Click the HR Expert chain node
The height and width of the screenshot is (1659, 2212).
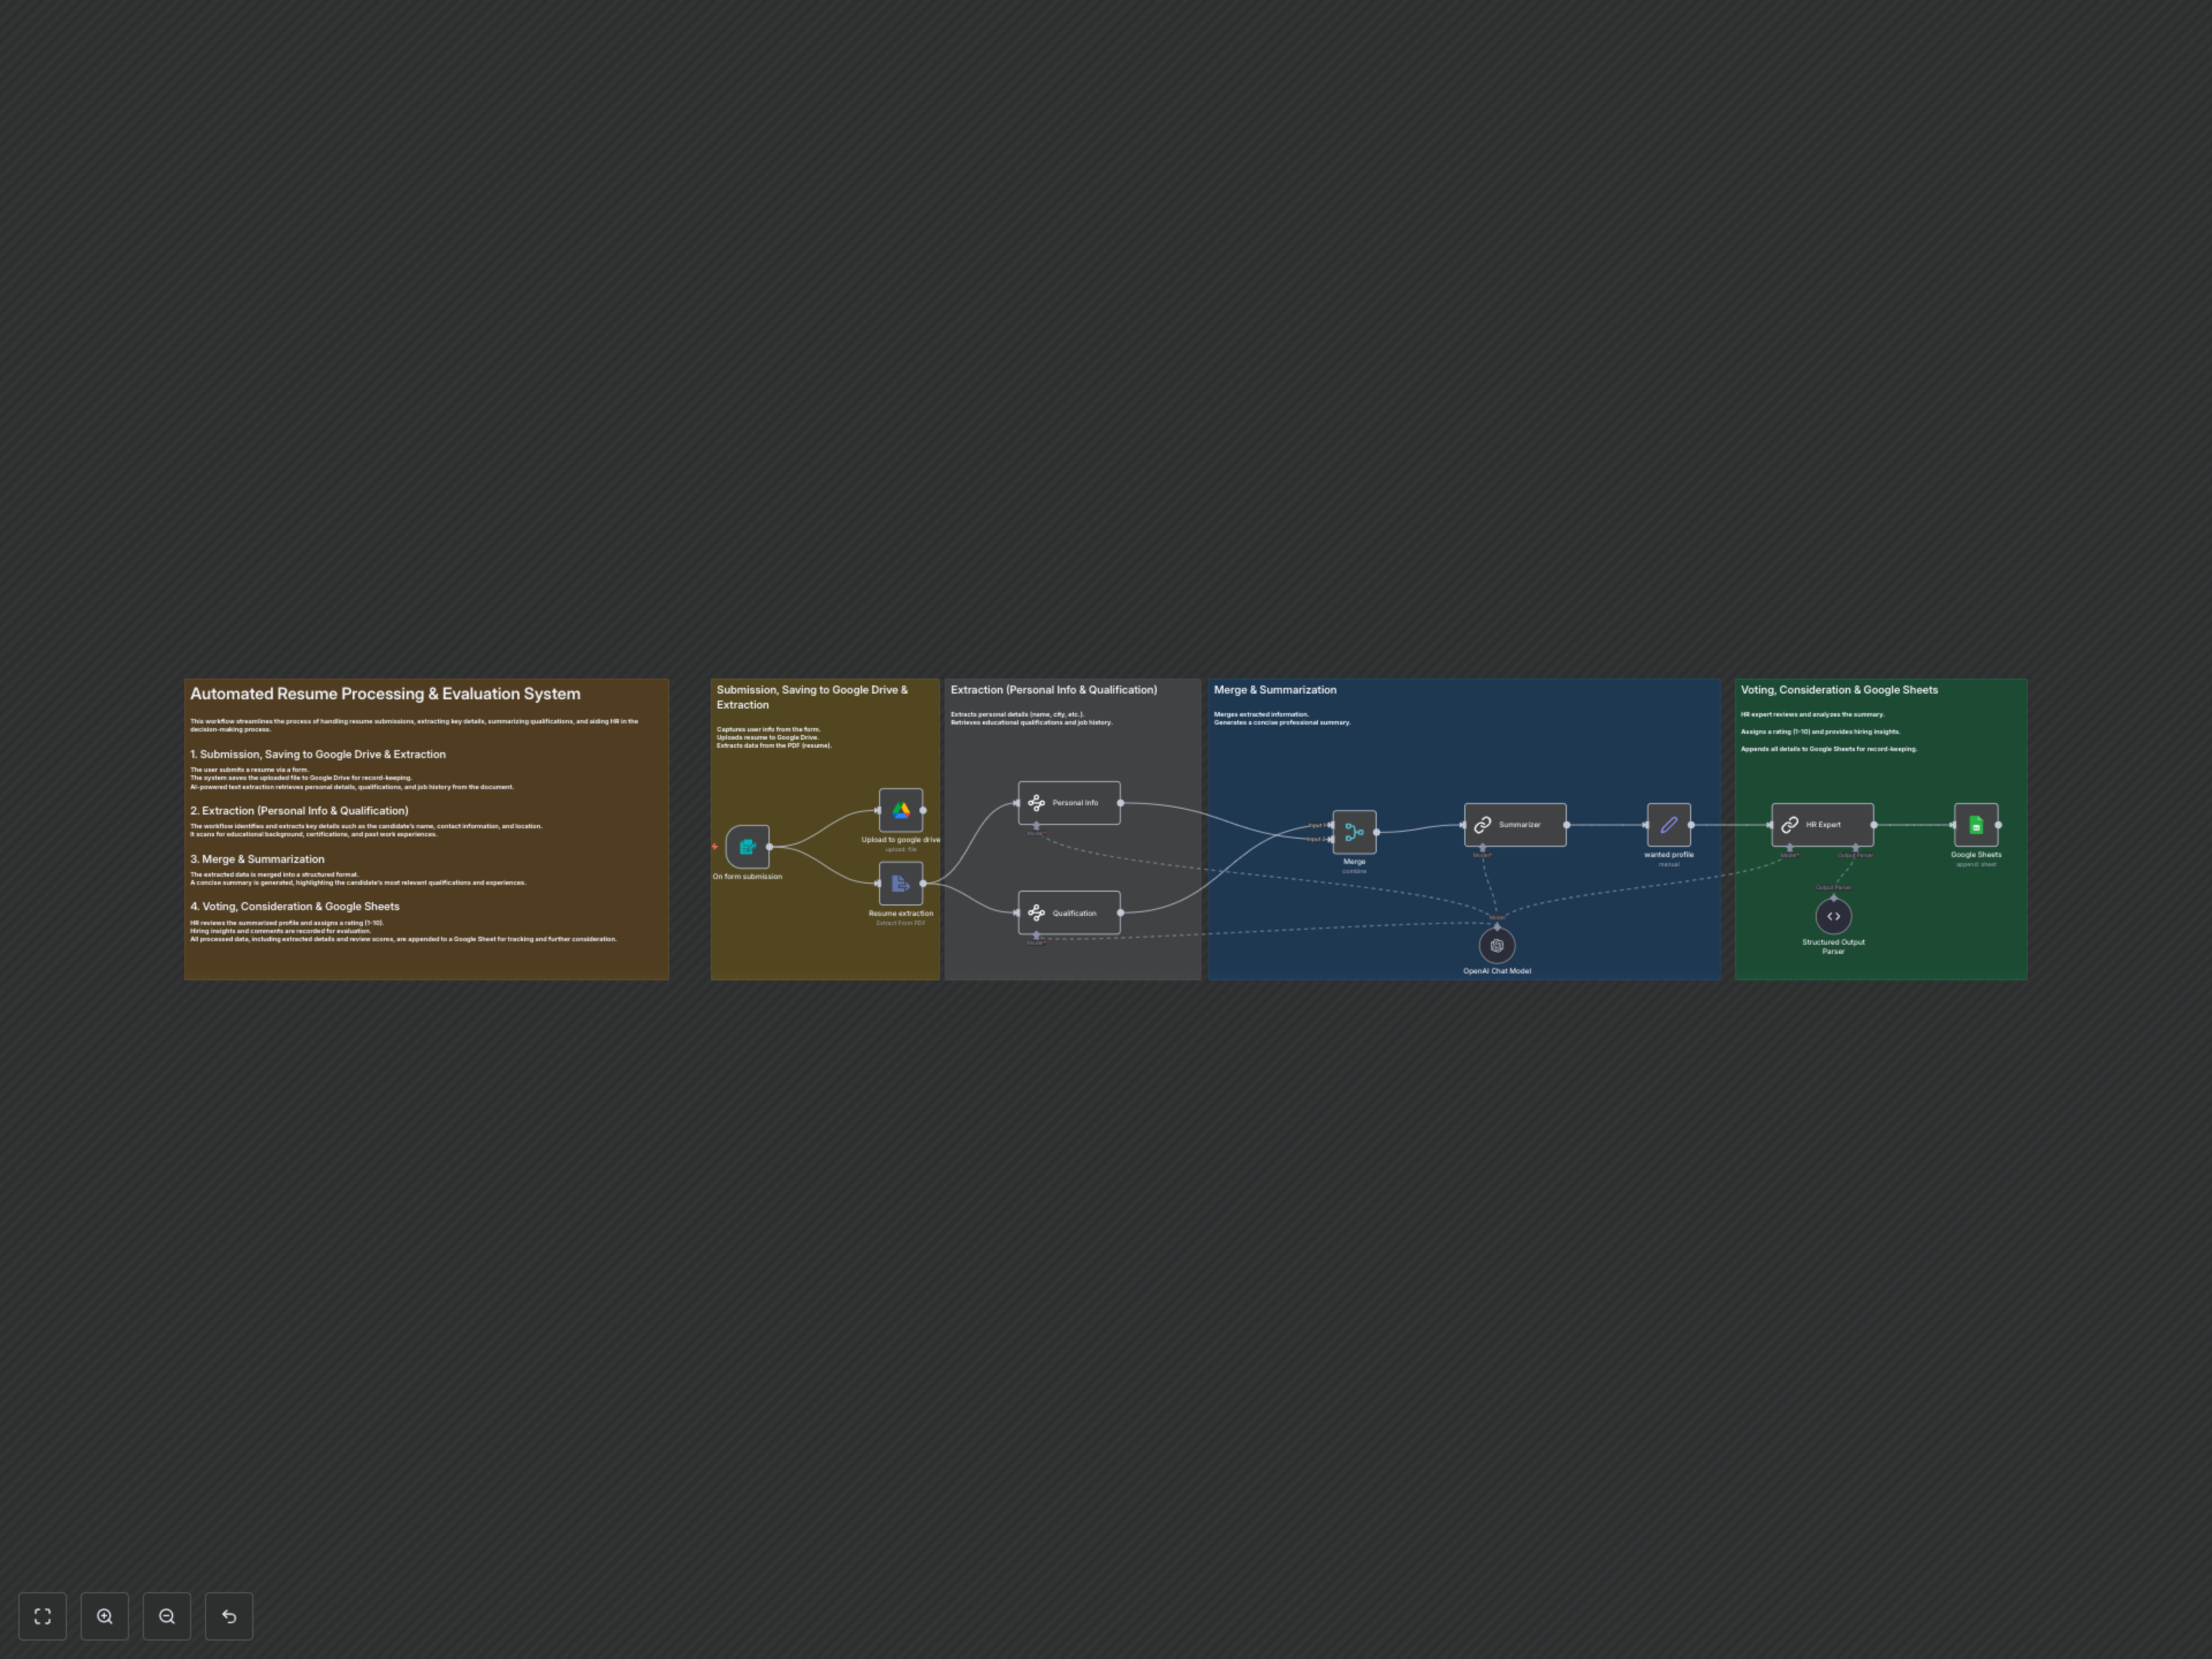pyautogui.click(x=1822, y=825)
